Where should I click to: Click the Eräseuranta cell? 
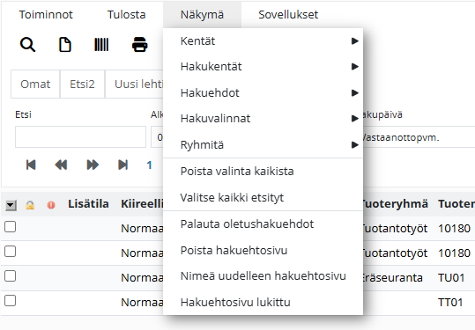point(393,277)
